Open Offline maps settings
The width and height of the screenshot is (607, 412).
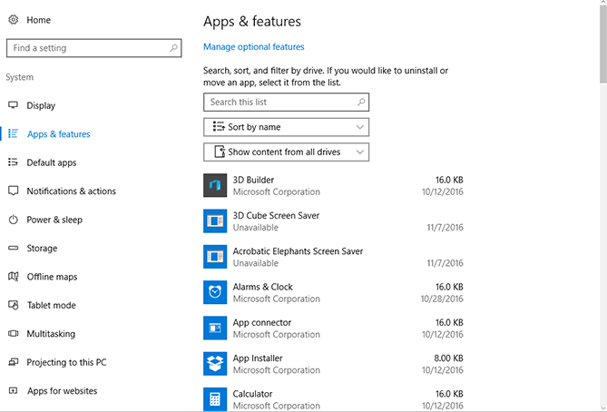52,277
